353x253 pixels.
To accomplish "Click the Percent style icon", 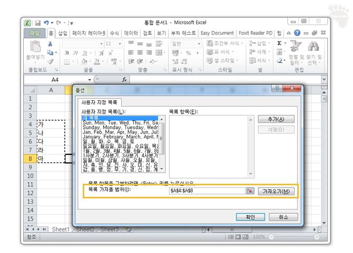I will click(x=189, y=53).
